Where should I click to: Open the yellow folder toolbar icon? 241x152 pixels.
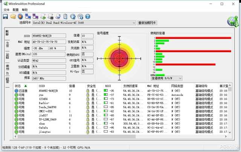(x=13, y=16)
